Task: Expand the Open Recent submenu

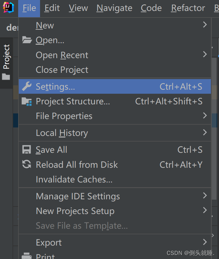Action: (x=205, y=54)
